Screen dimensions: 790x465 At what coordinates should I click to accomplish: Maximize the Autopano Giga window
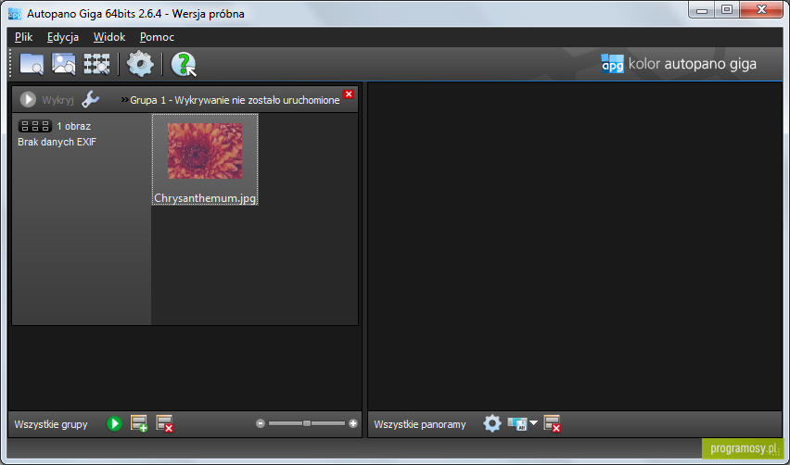pos(727,9)
